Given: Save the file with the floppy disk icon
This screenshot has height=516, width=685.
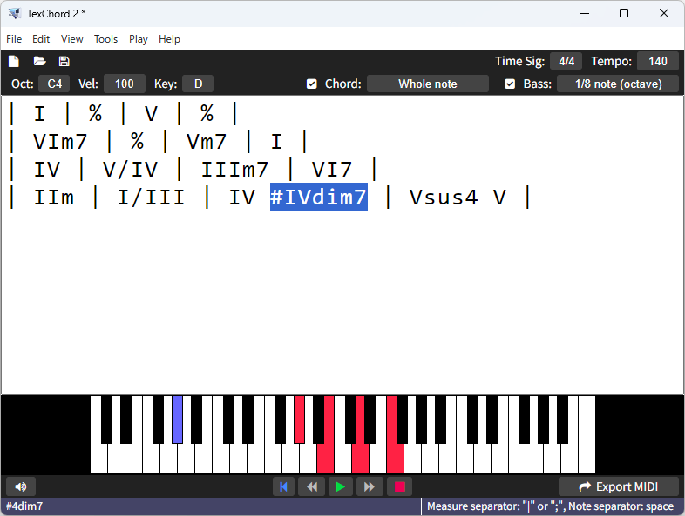Looking at the screenshot, I should [x=64, y=61].
